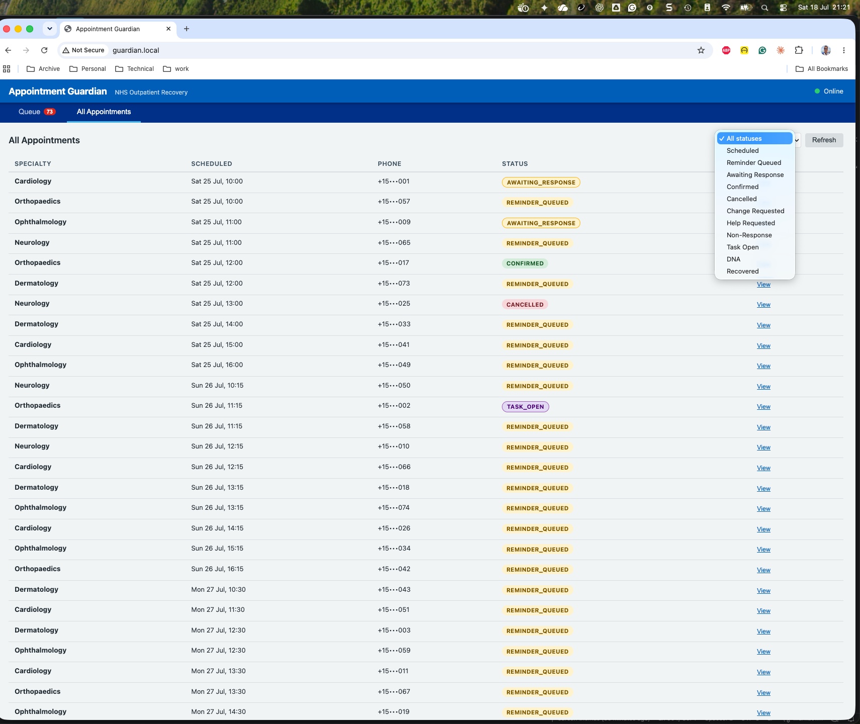Image resolution: width=860 pixels, height=724 pixels.
Task: Collapse the status filter dropdown chevron
Action: [x=797, y=140]
